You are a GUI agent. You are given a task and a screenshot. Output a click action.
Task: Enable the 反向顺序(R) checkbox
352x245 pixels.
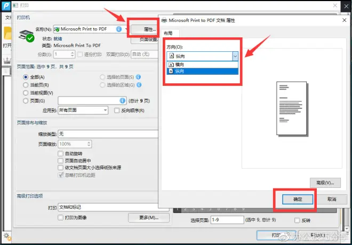[117, 110]
